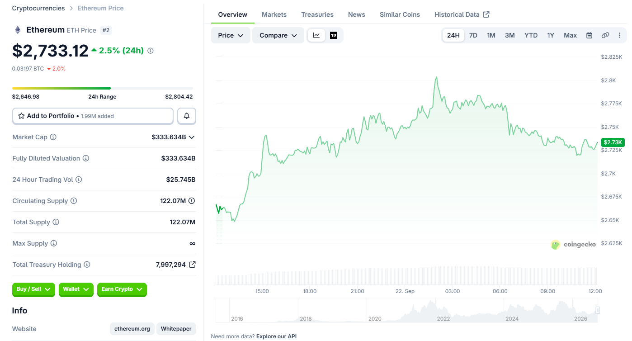This screenshot has width=632, height=341.
Task: Click the $2,733.12 price text
Action: pyautogui.click(x=50, y=51)
